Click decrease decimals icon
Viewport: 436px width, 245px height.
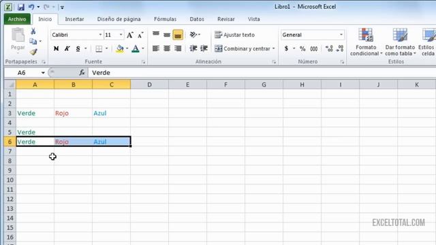point(340,48)
